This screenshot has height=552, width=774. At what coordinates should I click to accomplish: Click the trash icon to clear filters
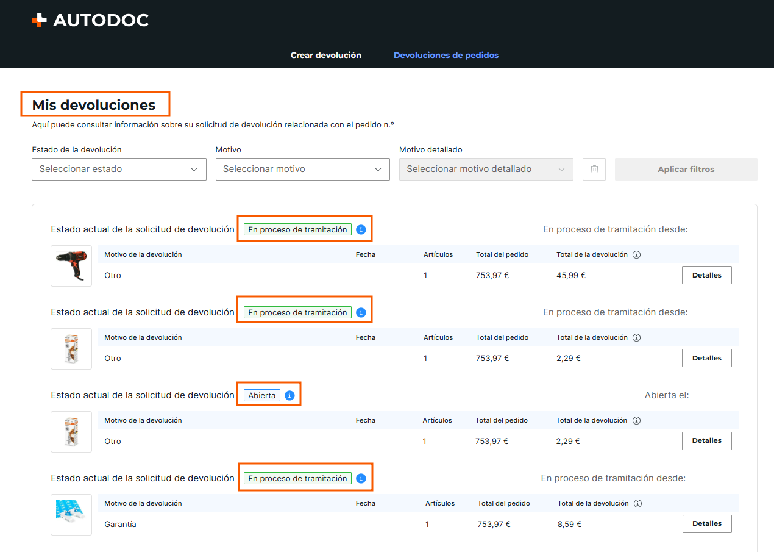click(x=594, y=169)
